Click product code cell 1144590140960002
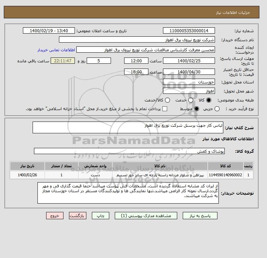This screenshot has height=258, width=267. coord(225,175)
